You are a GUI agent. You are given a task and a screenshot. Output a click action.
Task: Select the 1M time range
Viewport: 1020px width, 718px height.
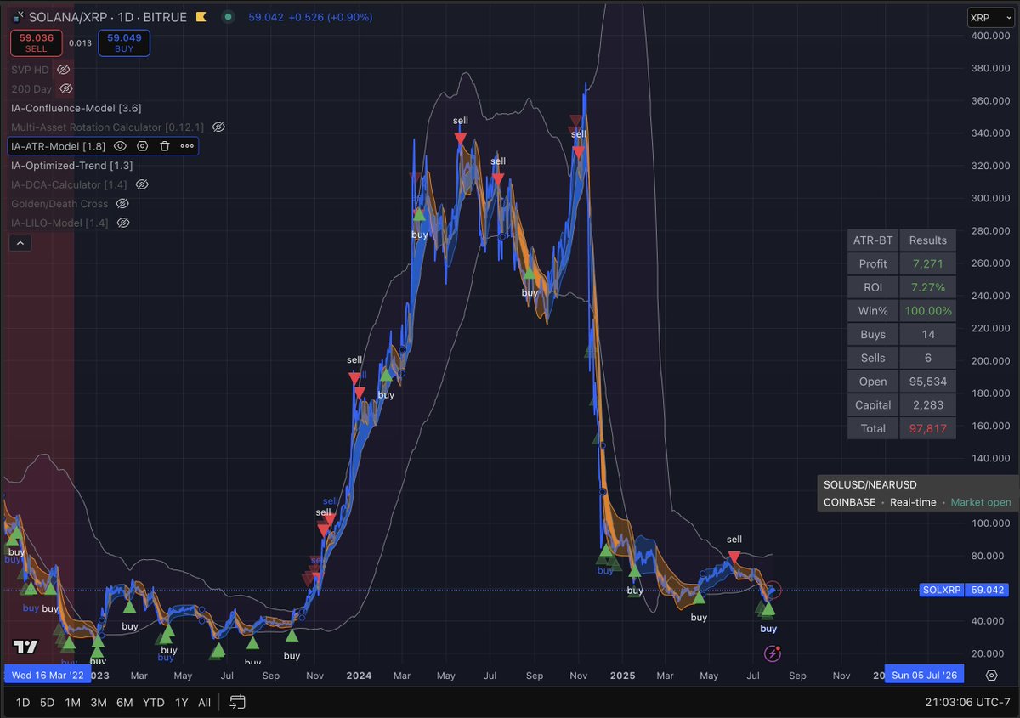tap(73, 703)
